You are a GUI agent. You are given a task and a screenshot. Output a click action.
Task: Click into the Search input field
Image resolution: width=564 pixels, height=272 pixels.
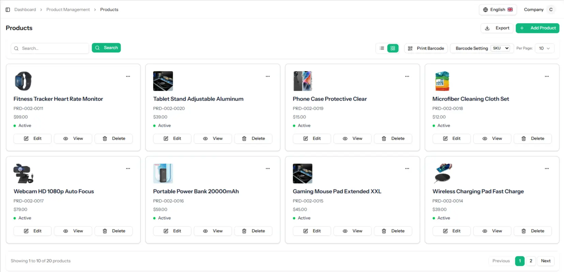click(50, 48)
